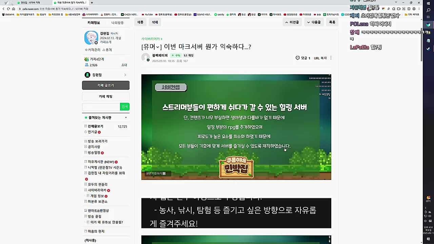This screenshot has height=244, width=434.
Task: Click the 카페 채팅 button
Action: [105, 97]
